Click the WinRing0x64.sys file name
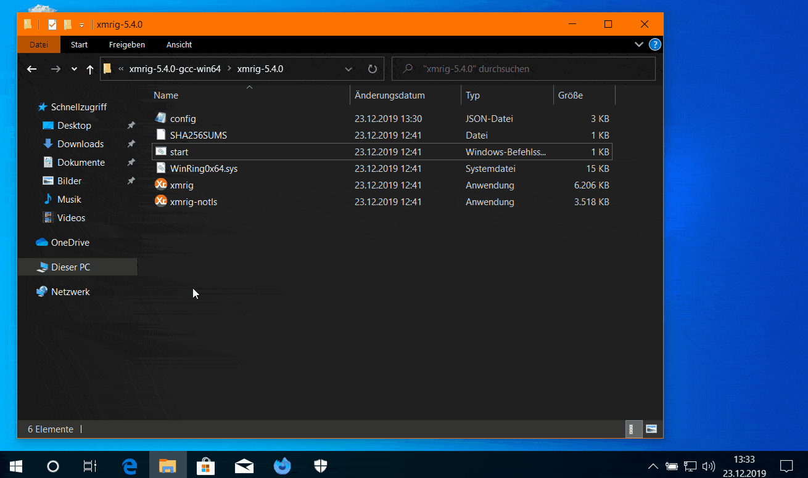 (204, 168)
